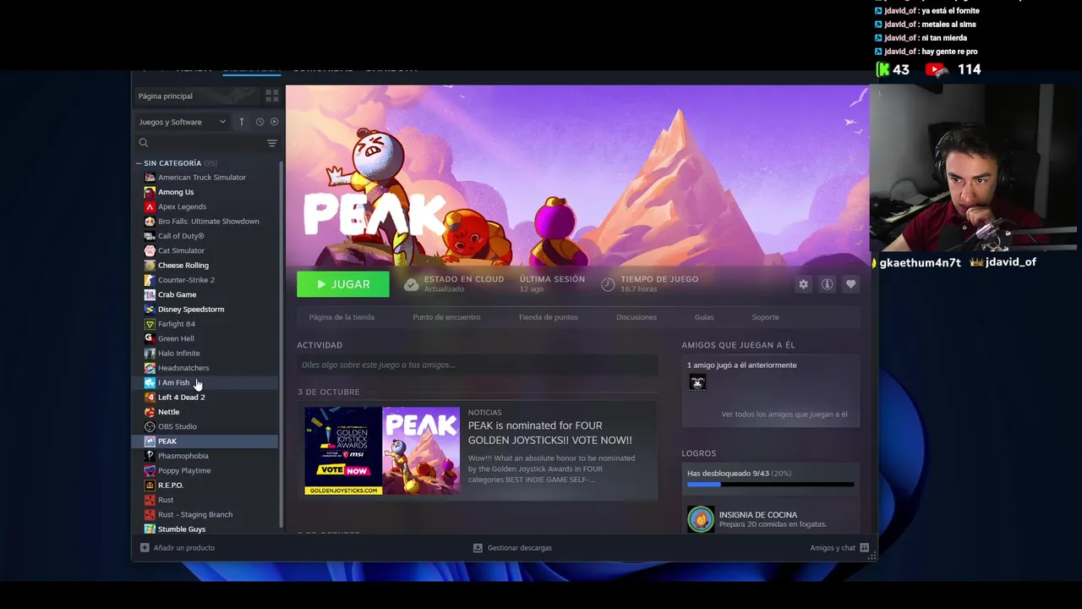Click the Left 4 Dead 2 game icon
This screenshot has width=1082, height=609.
tap(150, 397)
